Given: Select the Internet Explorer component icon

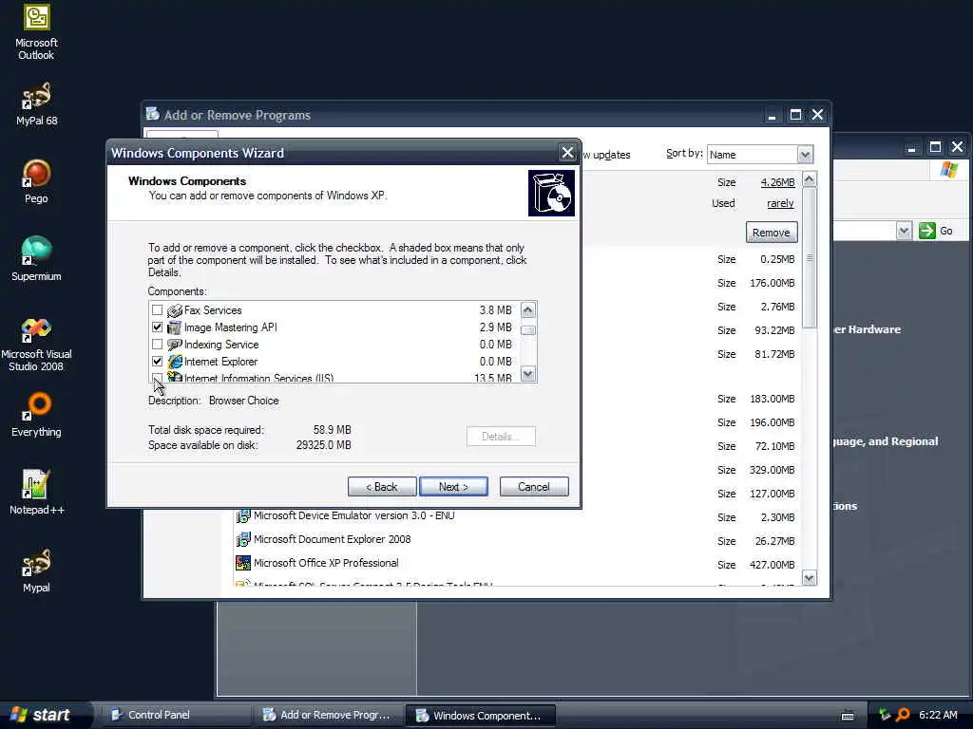Looking at the screenshot, I should coord(175,362).
